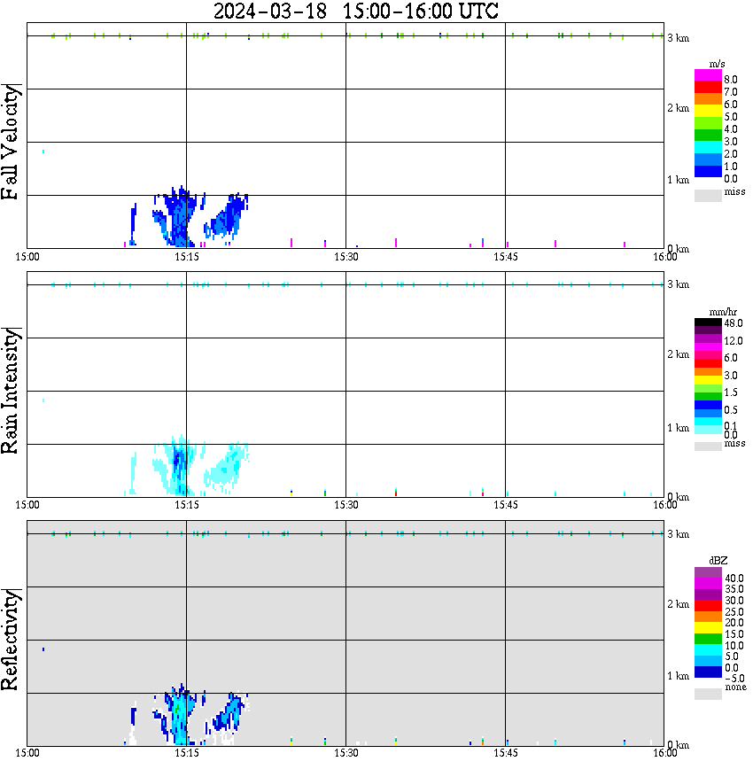Pick the red 7.0 m/s legend swatch
The image size is (753, 769).
point(708,88)
